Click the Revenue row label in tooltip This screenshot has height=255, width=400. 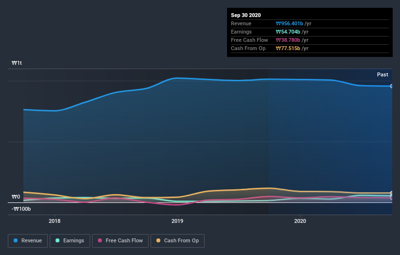(241, 23)
